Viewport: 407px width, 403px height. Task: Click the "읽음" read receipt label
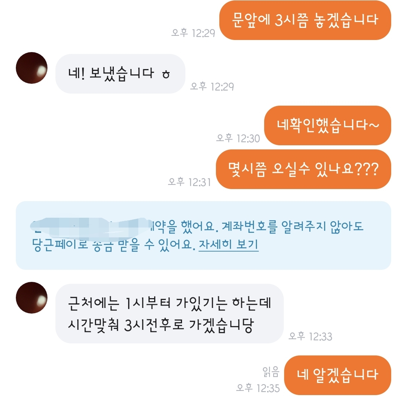271,372
